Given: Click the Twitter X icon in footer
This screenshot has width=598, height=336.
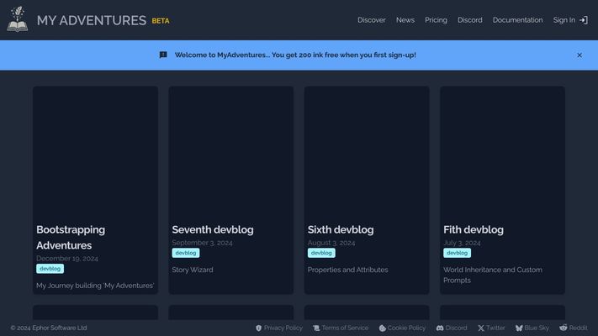Looking at the screenshot, I should point(481,328).
